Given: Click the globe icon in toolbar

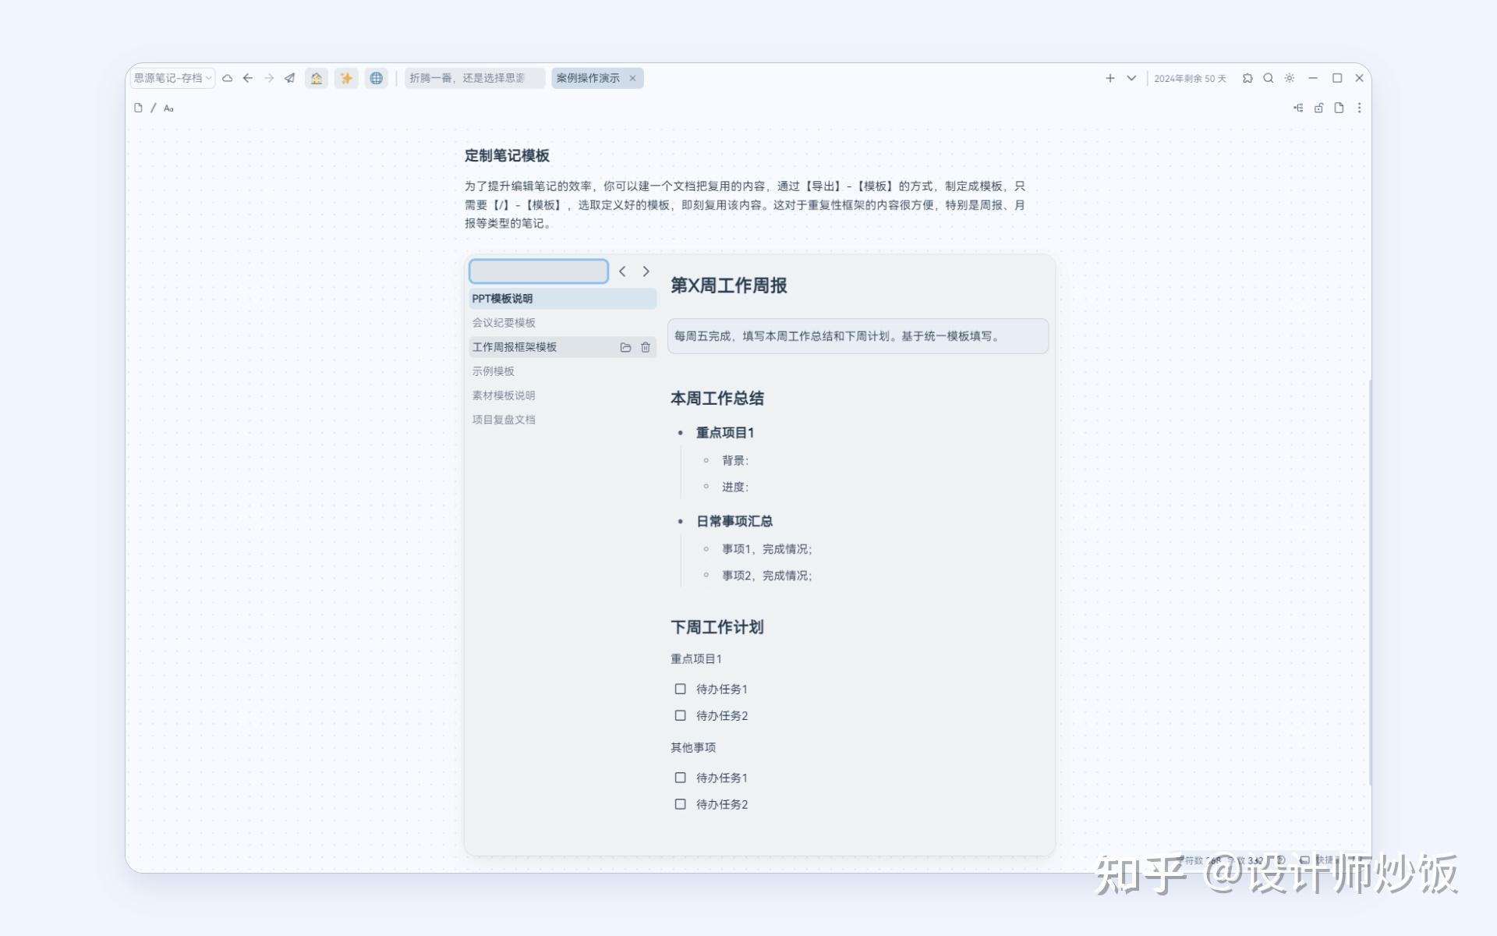Looking at the screenshot, I should pyautogui.click(x=377, y=78).
